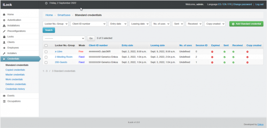
Task: Click the Autentication gear icon
Action: [4, 20]
